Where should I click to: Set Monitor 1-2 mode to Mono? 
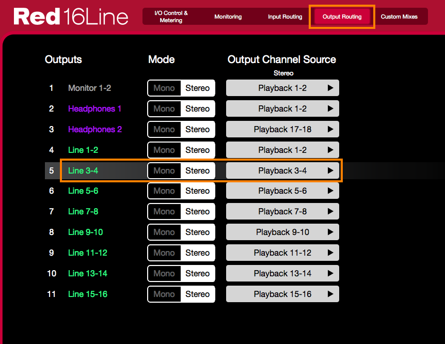coord(164,88)
